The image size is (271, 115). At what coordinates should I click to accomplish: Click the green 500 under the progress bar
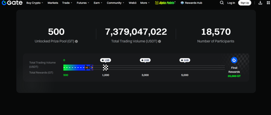(x=66, y=75)
